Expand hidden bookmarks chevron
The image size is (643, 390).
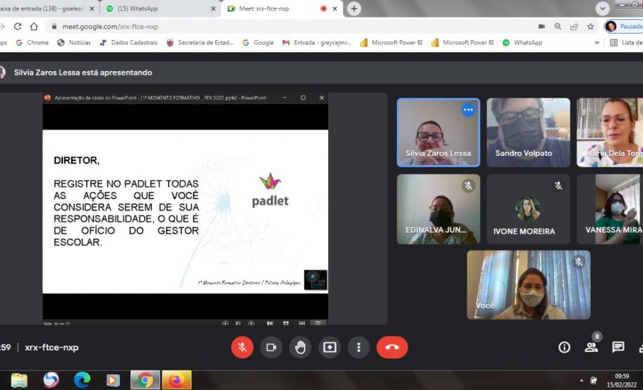coord(597,43)
